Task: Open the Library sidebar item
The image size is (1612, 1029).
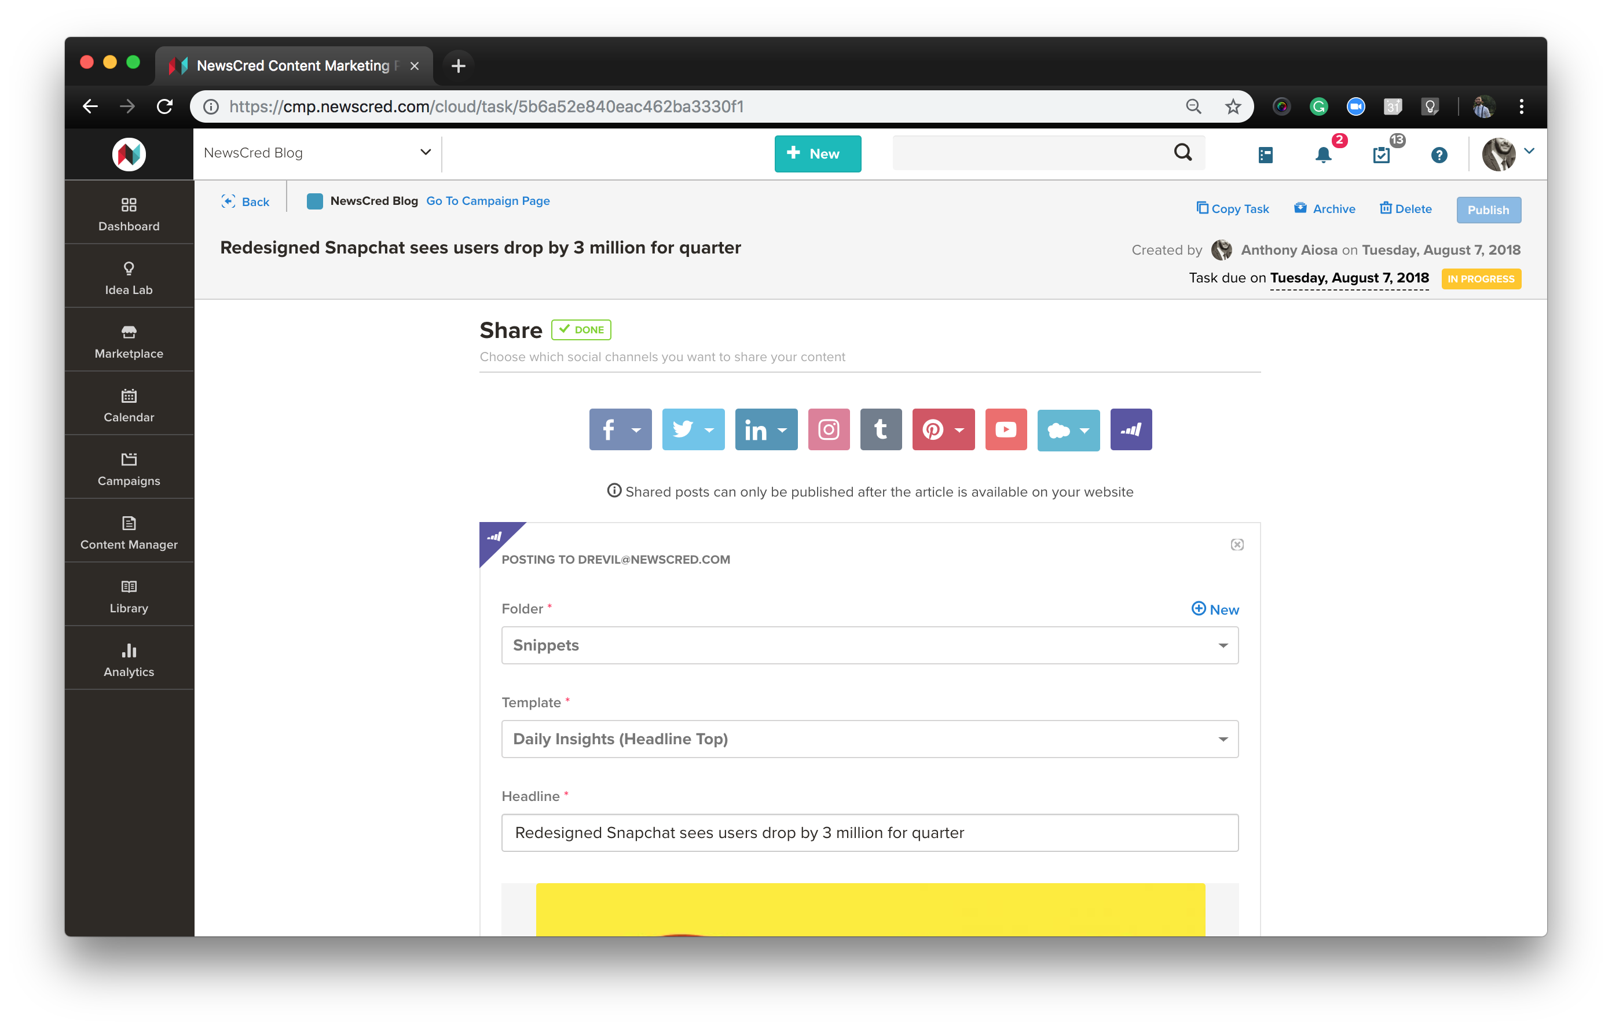Action: click(x=129, y=596)
